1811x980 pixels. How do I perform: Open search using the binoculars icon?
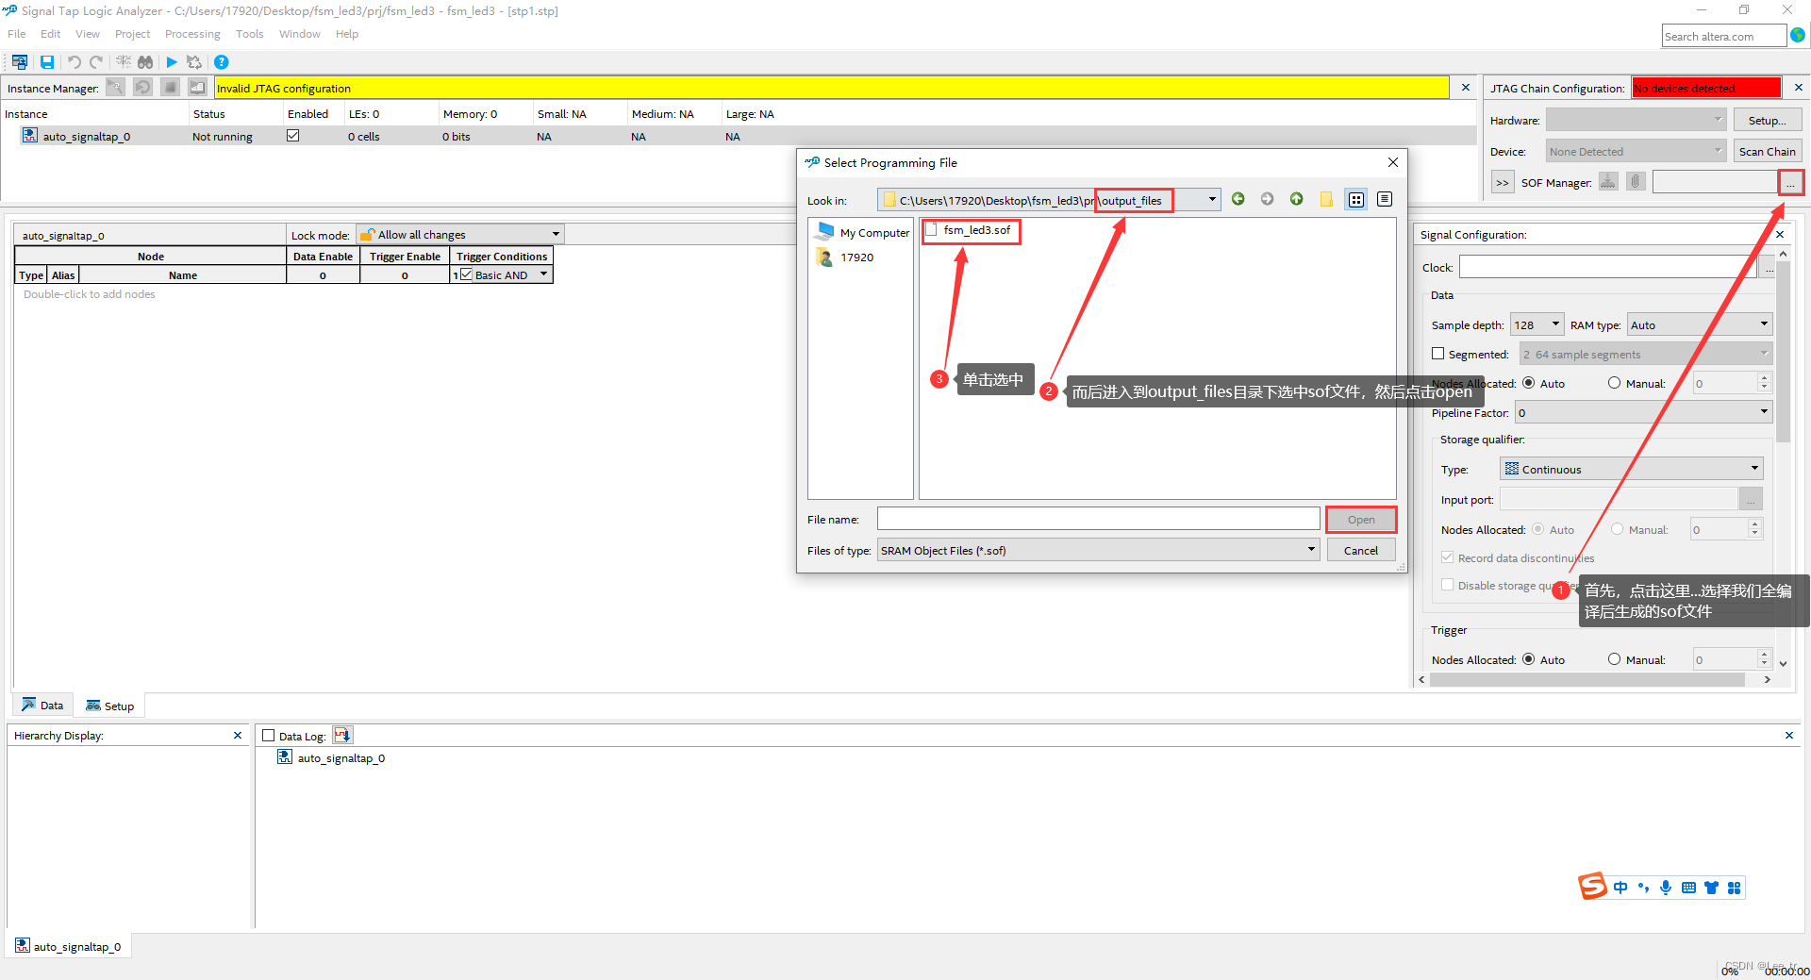(x=146, y=62)
